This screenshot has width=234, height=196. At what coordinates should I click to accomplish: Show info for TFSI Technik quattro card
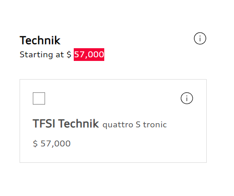187,98
